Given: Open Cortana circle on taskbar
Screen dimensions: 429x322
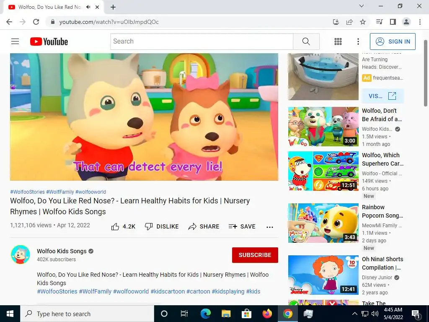Looking at the screenshot, I should [164, 314].
